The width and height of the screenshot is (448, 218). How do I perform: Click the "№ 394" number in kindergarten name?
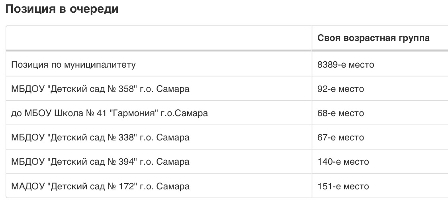[121, 162]
